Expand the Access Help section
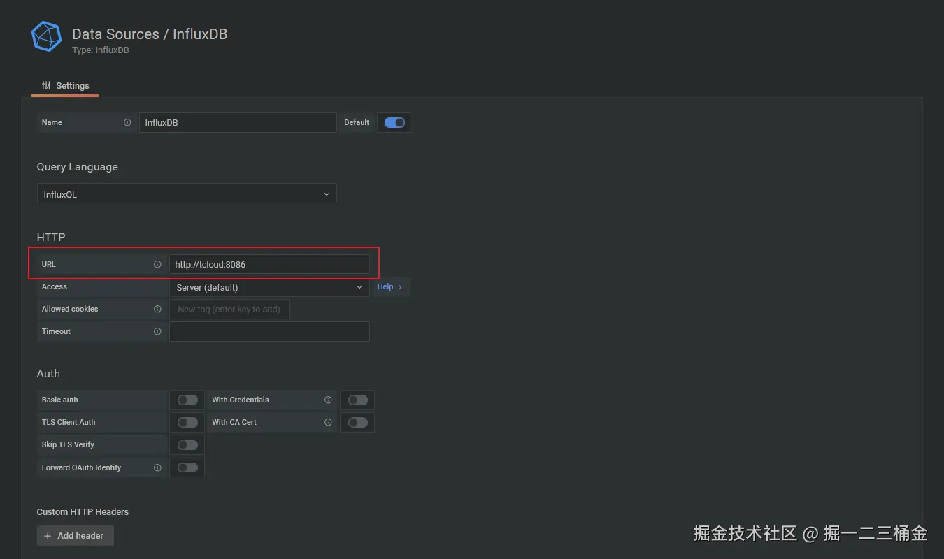 (x=390, y=286)
